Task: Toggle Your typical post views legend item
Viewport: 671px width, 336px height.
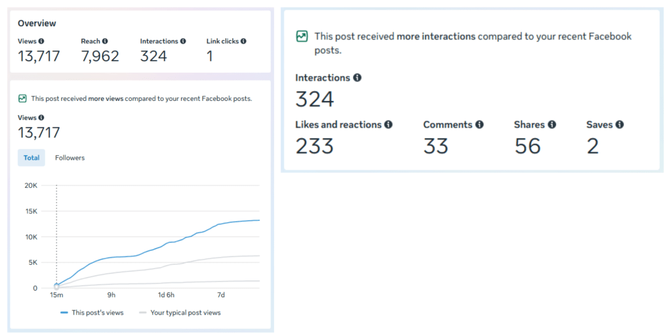Action: (180, 312)
